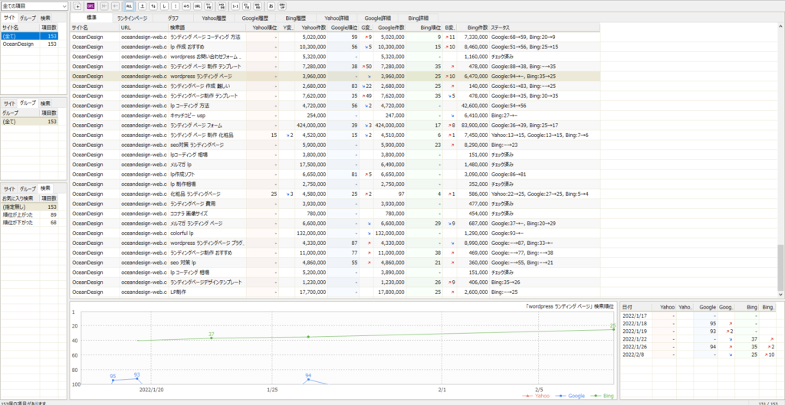Click the main table vertical scrollbar thumb

pyautogui.click(x=781, y=267)
